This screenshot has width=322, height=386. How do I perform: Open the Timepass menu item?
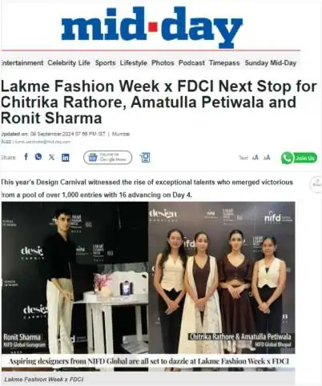tap(224, 63)
